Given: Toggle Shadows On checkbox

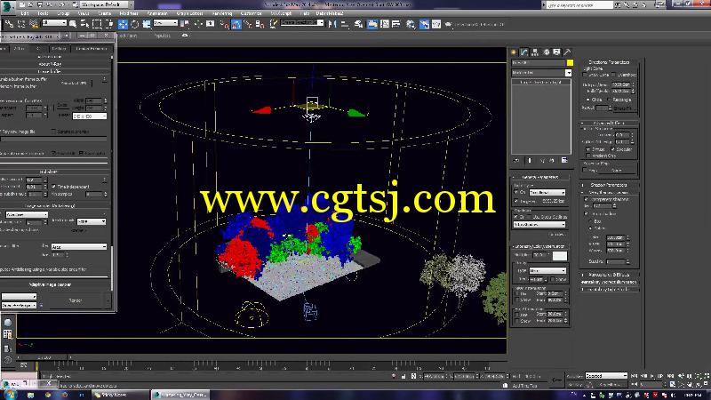Looking at the screenshot, I should pyautogui.click(x=516, y=217).
